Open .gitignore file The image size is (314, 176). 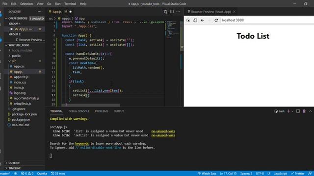[x=25, y=109]
